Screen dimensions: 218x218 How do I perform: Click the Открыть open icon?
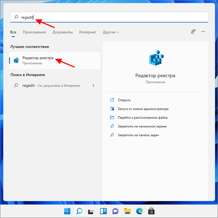pos(112,100)
